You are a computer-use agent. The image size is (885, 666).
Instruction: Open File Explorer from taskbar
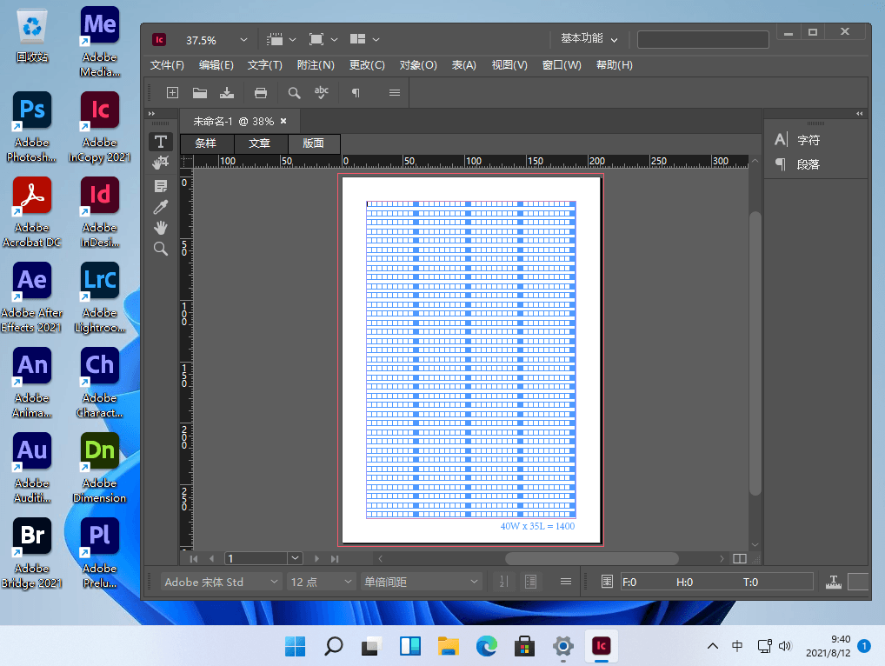448,646
